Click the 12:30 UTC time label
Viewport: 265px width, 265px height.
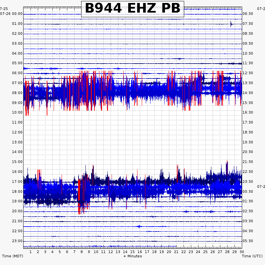(248, 73)
